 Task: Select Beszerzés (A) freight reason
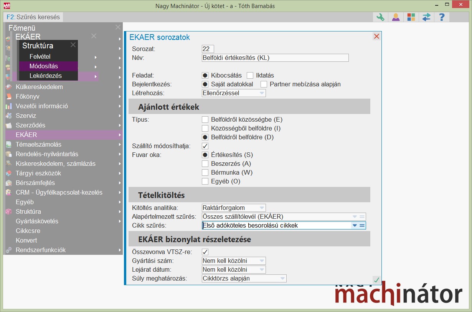point(205,163)
